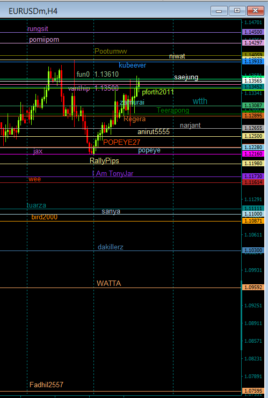Click the blue 1.13933 price tag
This screenshot has height=398, width=268.
(253, 62)
